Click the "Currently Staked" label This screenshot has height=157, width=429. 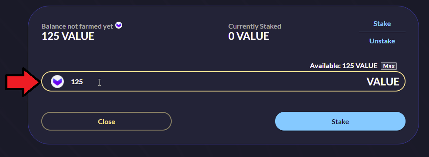click(x=255, y=26)
